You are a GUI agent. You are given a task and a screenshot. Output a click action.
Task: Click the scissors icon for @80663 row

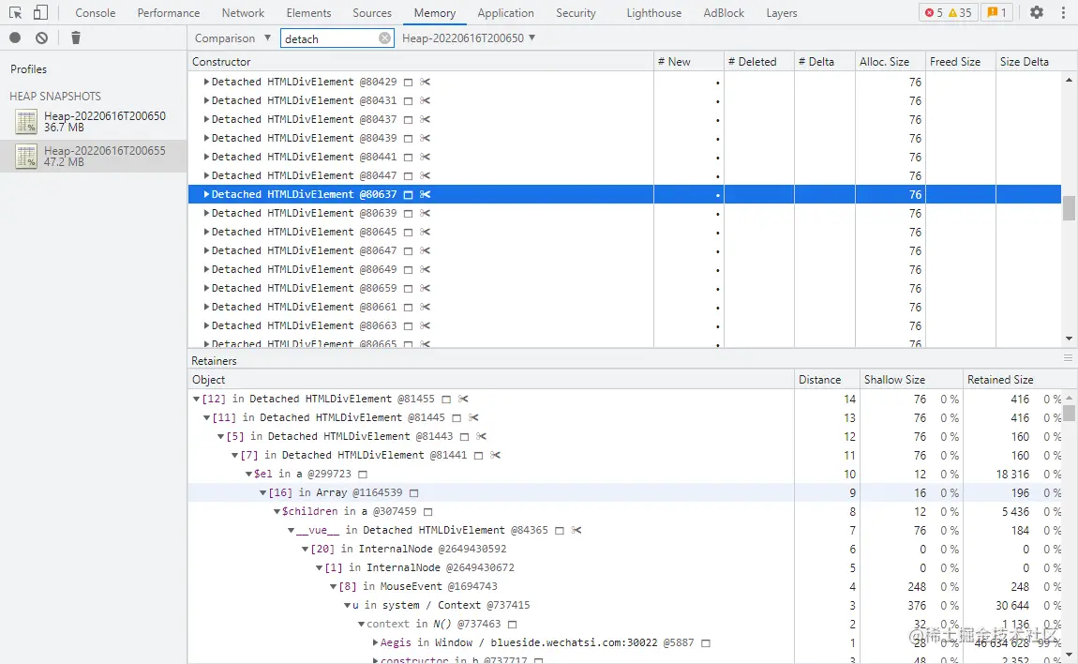coord(426,326)
